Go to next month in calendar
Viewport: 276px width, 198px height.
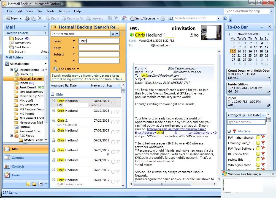(x=269, y=34)
